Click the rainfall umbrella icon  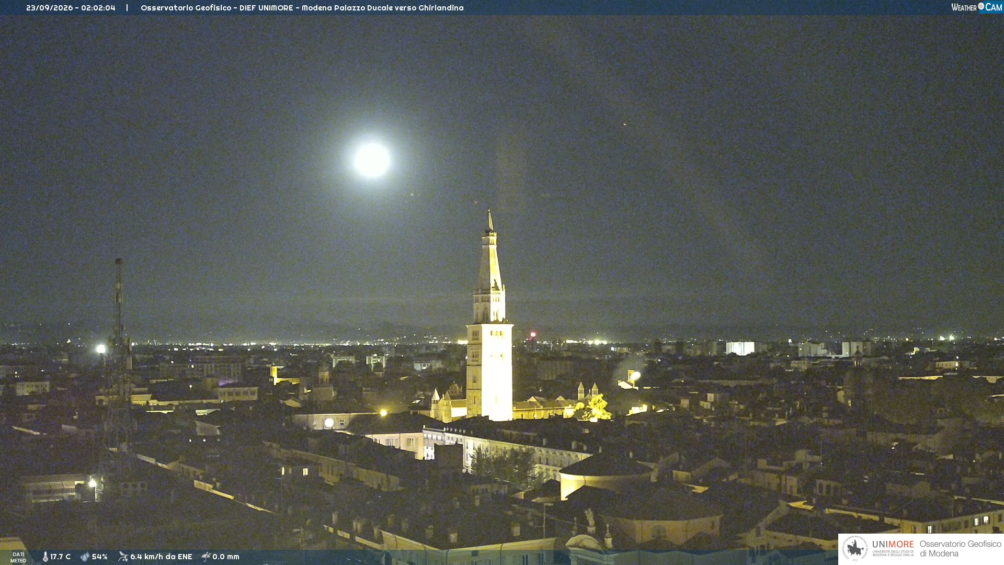[x=206, y=557]
